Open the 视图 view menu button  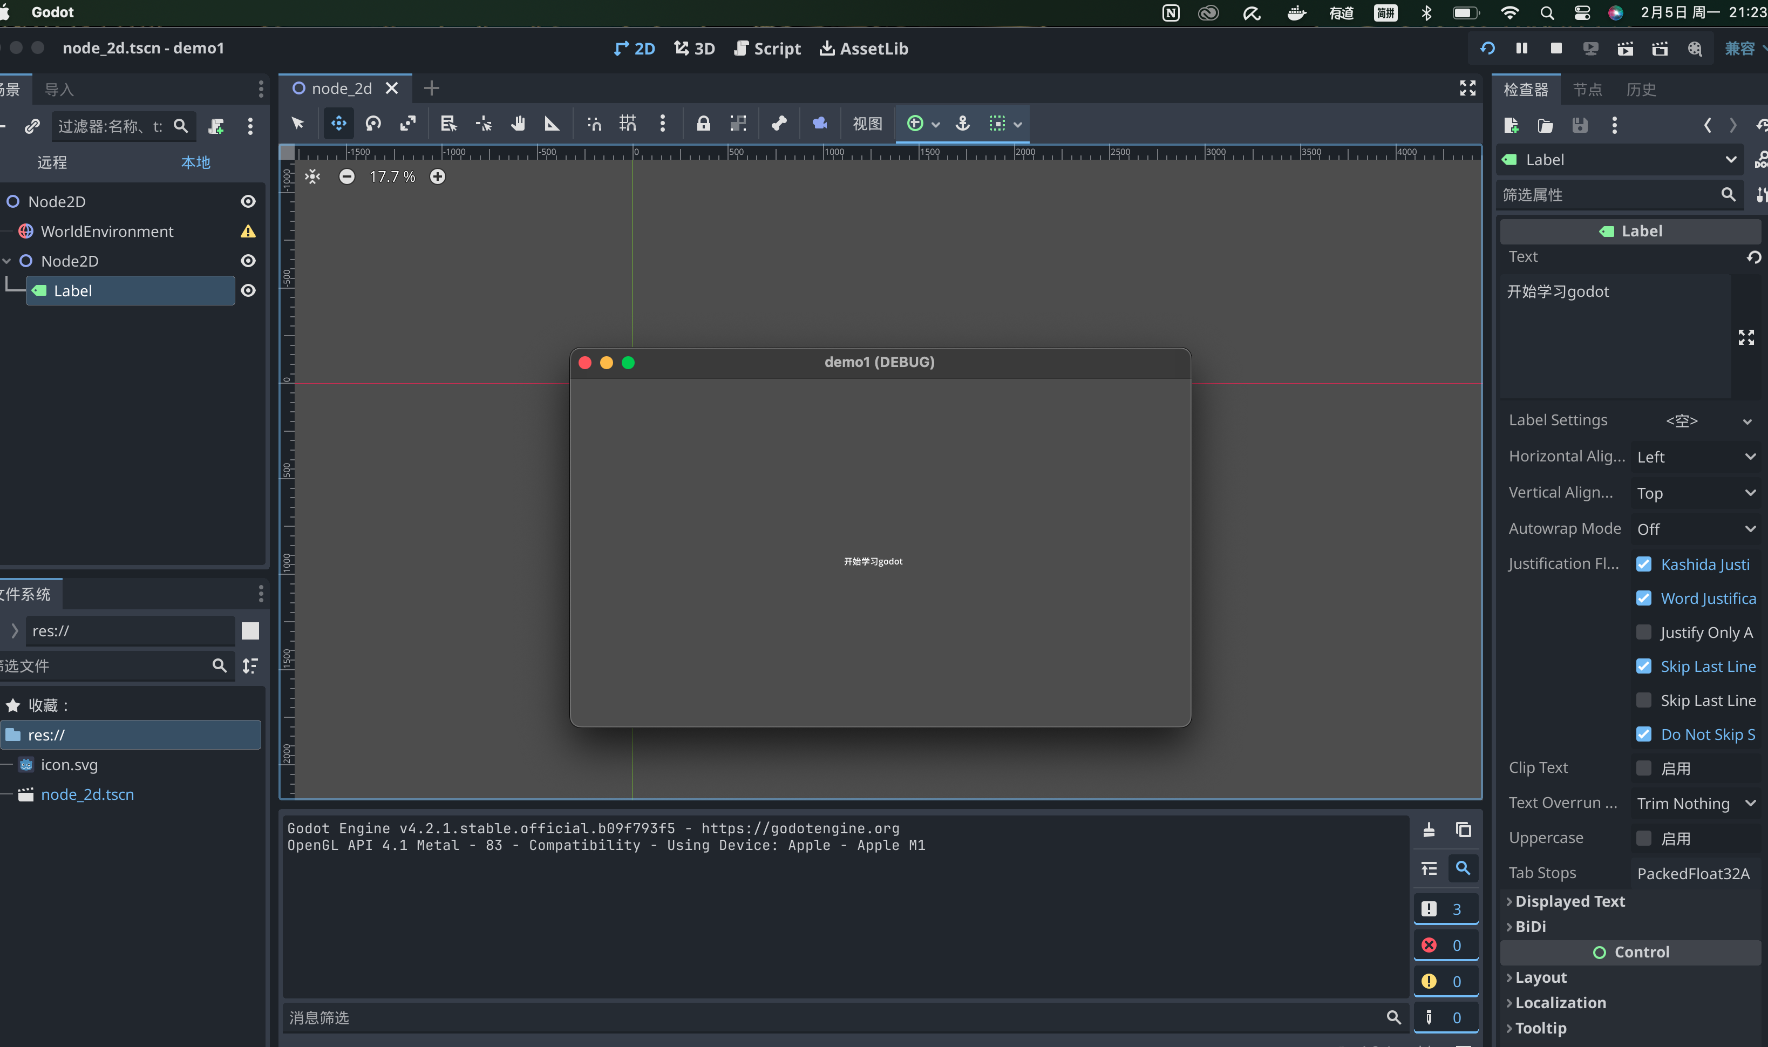coord(867,124)
